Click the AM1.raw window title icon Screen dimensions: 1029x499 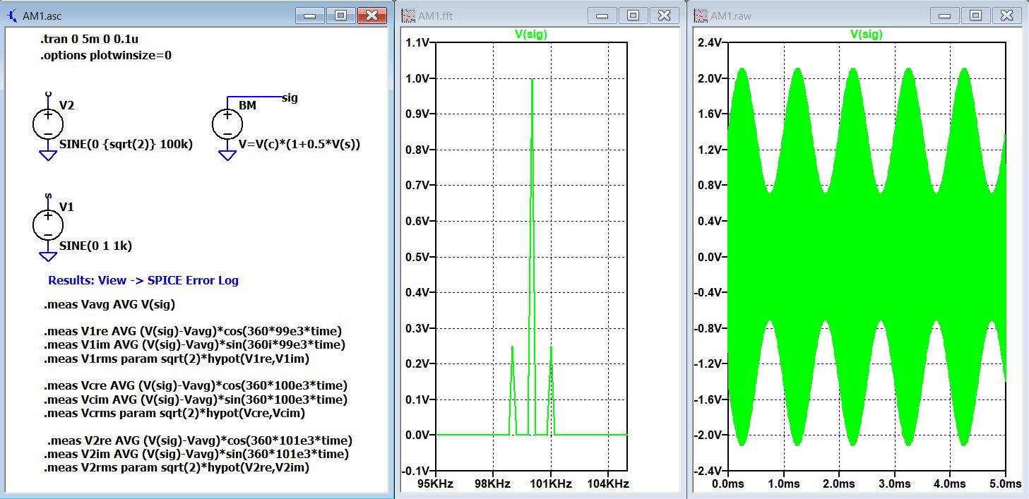click(701, 16)
